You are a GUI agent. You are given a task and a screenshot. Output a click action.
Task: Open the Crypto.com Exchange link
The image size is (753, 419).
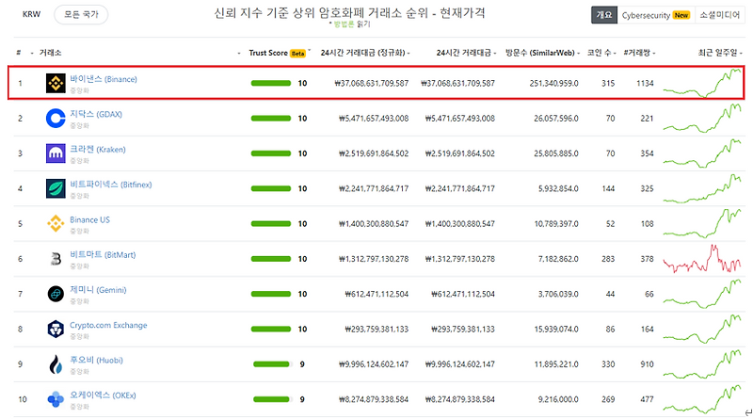[108, 325]
